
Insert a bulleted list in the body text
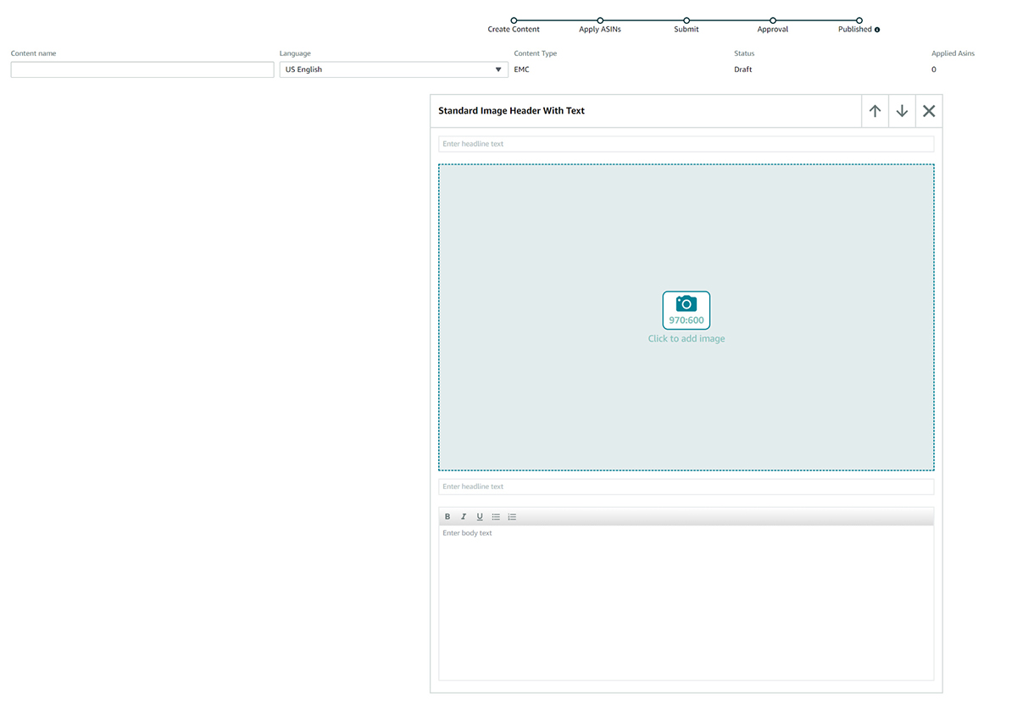(496, 516)
